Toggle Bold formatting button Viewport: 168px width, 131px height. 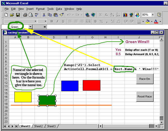[52, 21]
